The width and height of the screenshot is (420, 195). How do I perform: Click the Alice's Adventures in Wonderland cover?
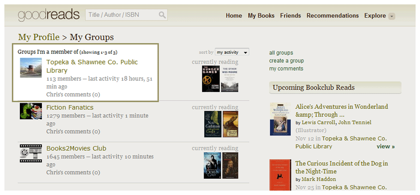[x=280, y=119]
